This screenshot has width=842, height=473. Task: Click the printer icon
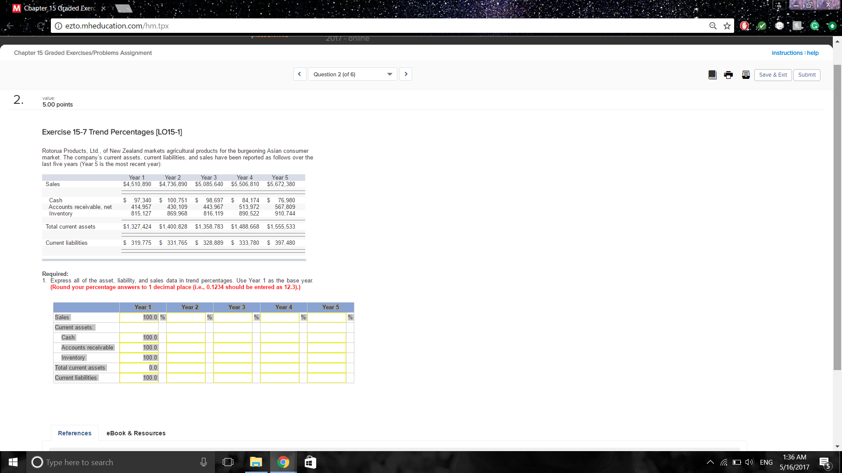click(728, 75)
